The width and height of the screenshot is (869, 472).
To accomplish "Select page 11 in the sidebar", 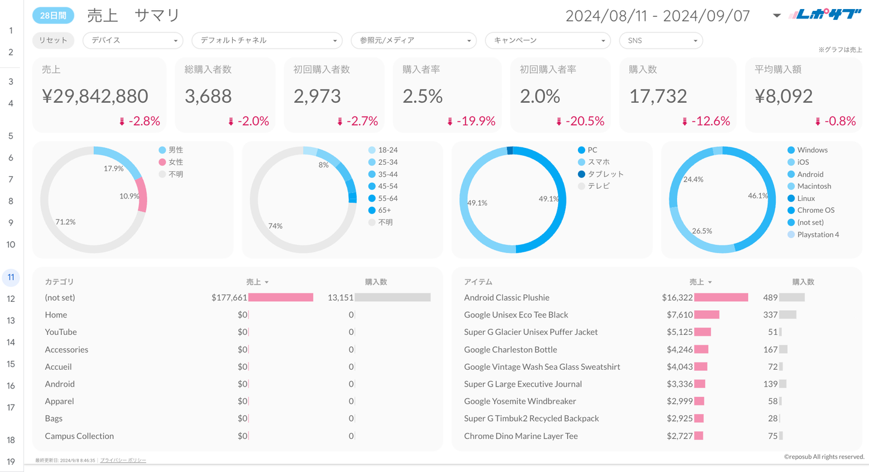I will [11, 277].
